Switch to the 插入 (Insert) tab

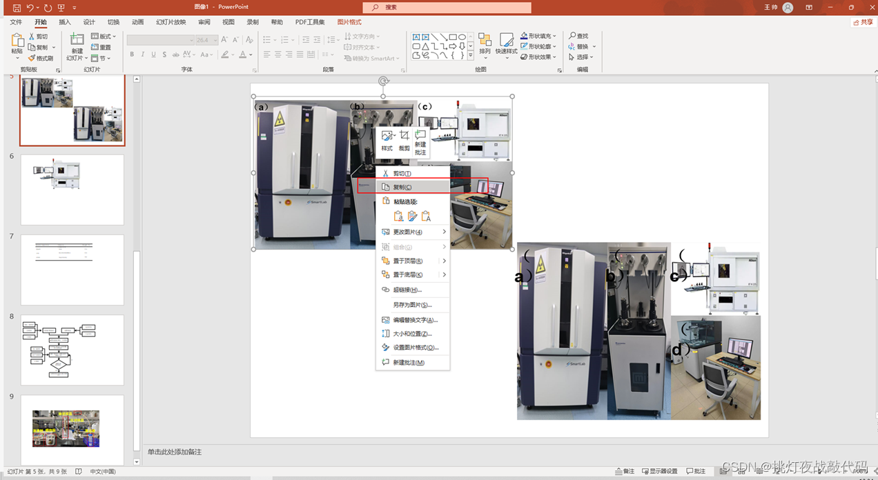[65, 22]
